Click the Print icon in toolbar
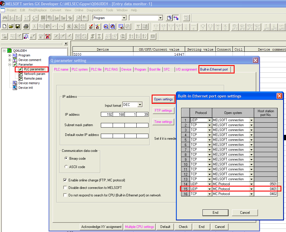The width and height of the screenshot is (286, 232). (x=26, y=27)
